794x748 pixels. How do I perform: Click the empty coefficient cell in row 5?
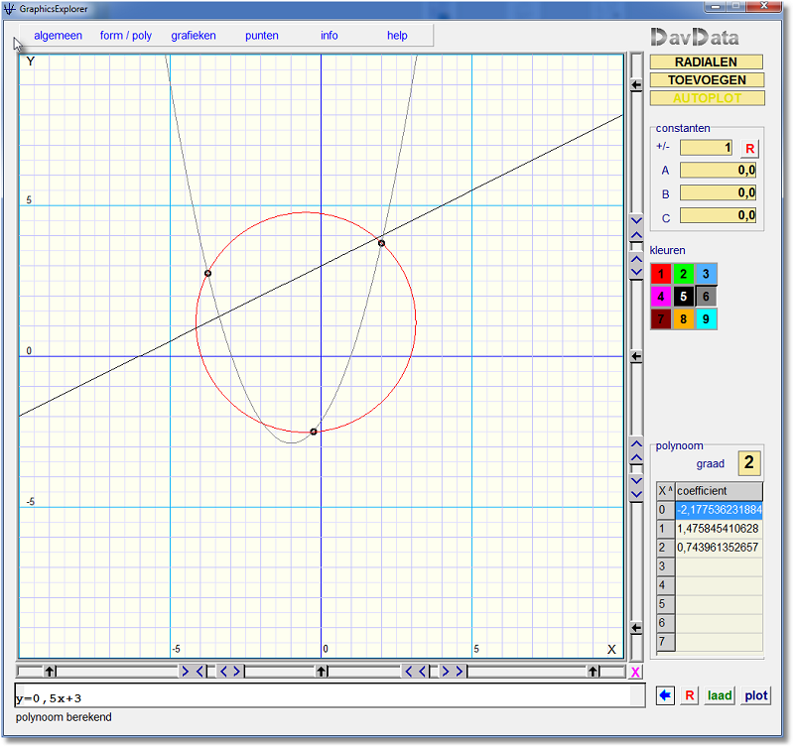click(x=719, y=604)
